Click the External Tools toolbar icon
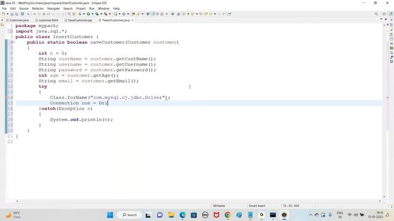 [106, 14]
